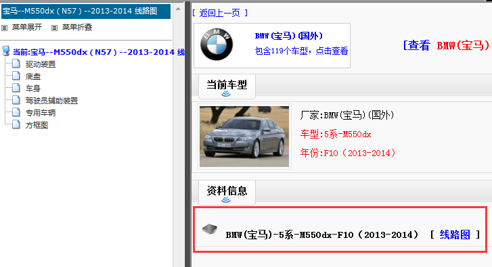
Task: Click 包含119个车型，点击查看 link
Action: coord(301,51)
